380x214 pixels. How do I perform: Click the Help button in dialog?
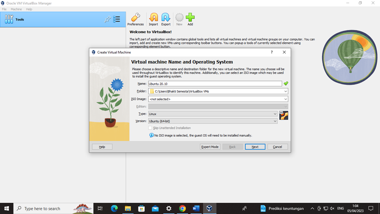coord(102,147)
